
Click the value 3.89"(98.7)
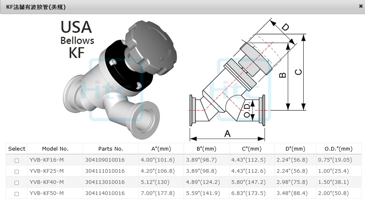click(x=201, y=160)
